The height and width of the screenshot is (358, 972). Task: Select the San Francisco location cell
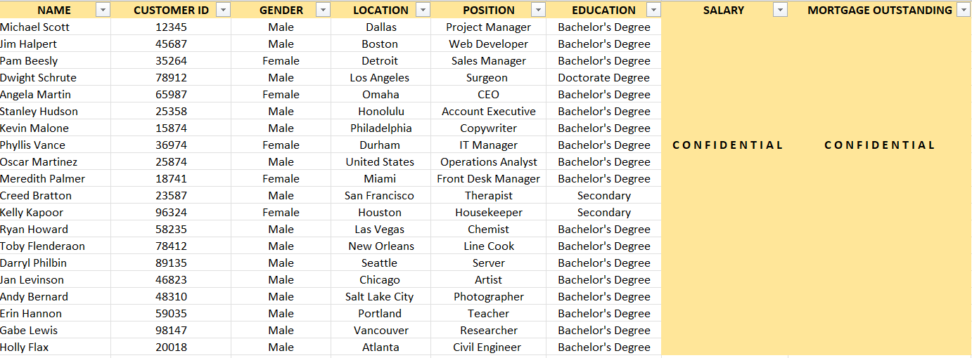tap(379, 195)
